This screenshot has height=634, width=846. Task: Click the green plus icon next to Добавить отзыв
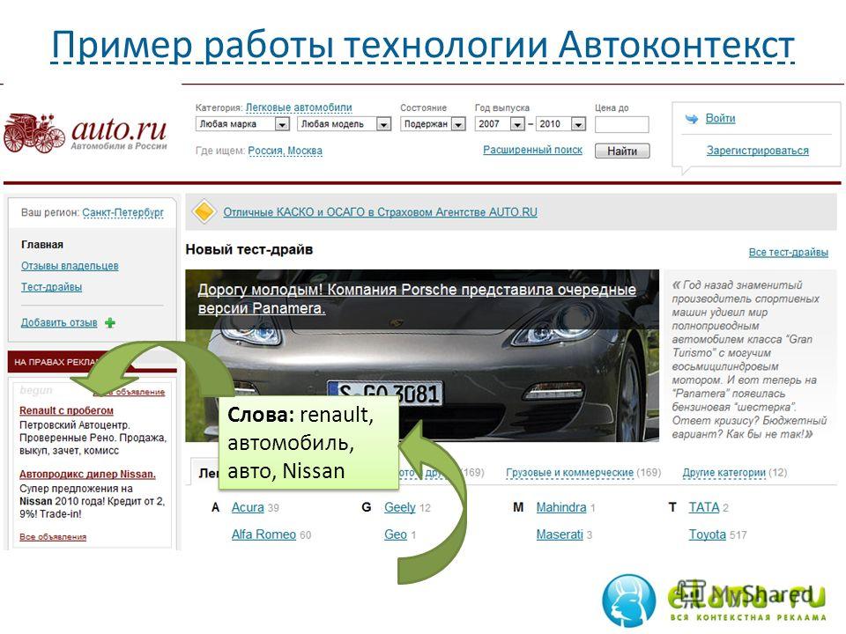click(x=110, y=323)
